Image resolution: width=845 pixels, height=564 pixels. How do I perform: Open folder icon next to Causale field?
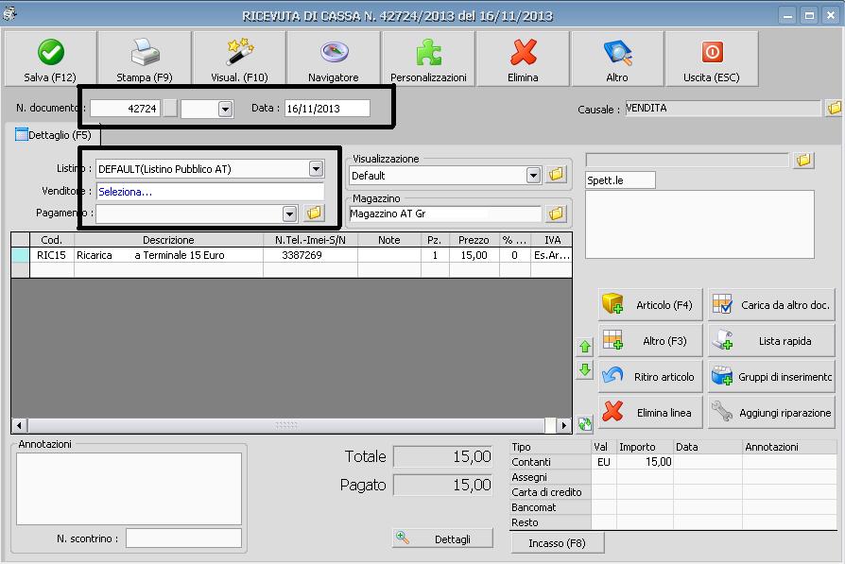tap(834, 108)
